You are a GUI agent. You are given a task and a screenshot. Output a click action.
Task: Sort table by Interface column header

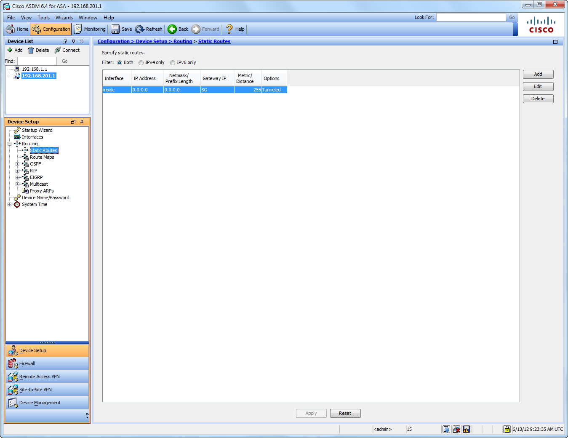(x=117, y=78)
